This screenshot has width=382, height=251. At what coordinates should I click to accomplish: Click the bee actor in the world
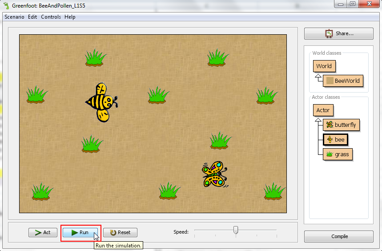pyautogui.click(x=102, y=102)
